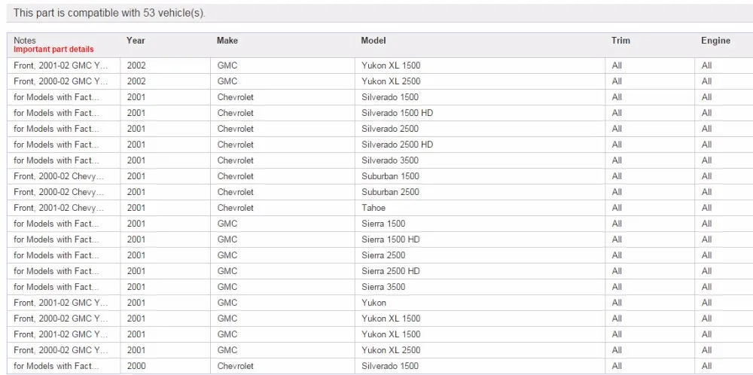
Task: Select the Sierra 3500 model cell
Action: pos(383,287)
